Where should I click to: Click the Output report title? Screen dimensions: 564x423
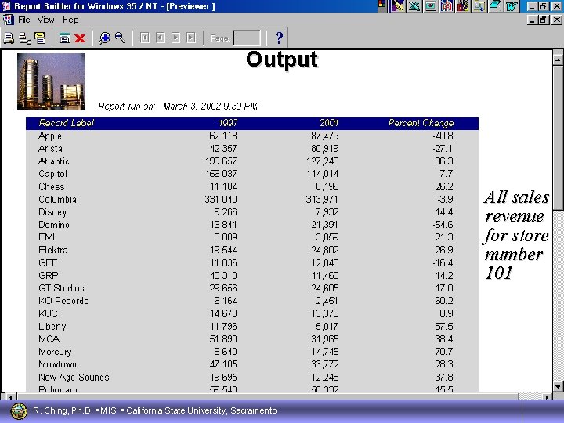(x=282, y=60)
